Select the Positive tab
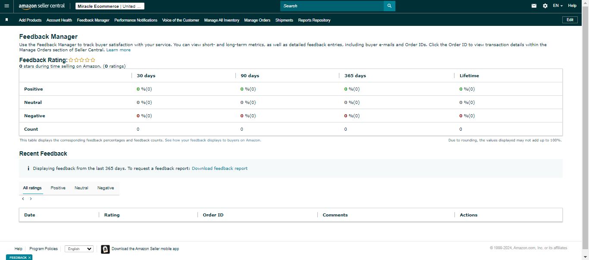The image size is (589, 260). (x=58, y=188)
